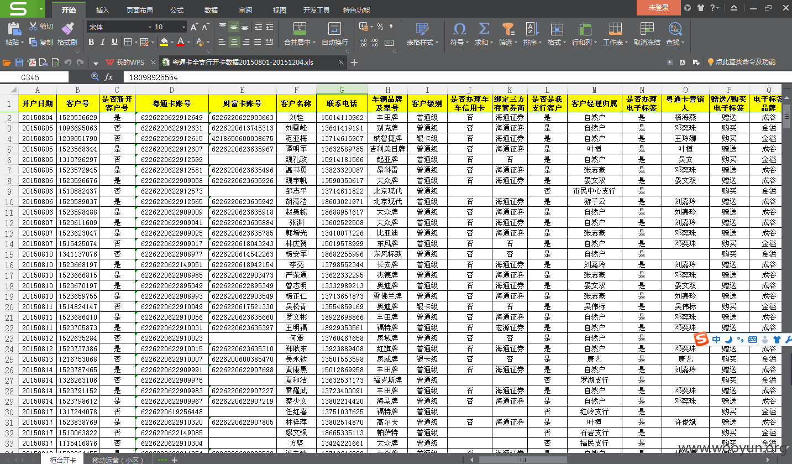Expand font color dropdown arrow
This screenshot has height=464, width=792.
pos(188,42)
